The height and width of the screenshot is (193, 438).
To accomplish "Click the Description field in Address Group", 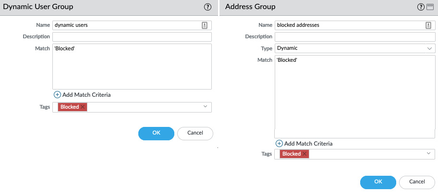I will [x=355, y=37].
